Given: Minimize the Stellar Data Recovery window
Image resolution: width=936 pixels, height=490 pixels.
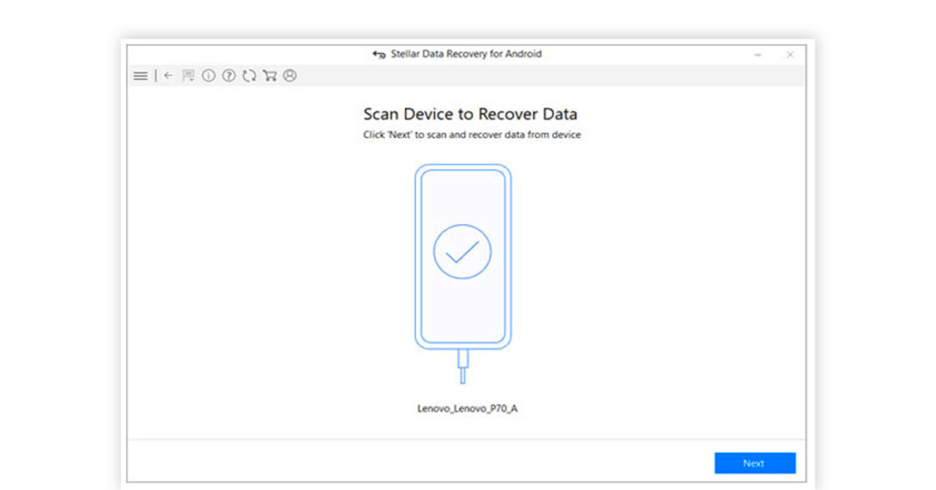Looking at the screenshot, I should coord(758,55).
